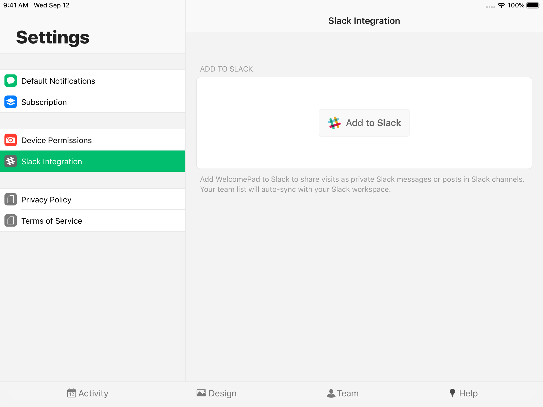Select the Slack Integration row
Viewport: 543px width, 407px height.
click(93, 161)
